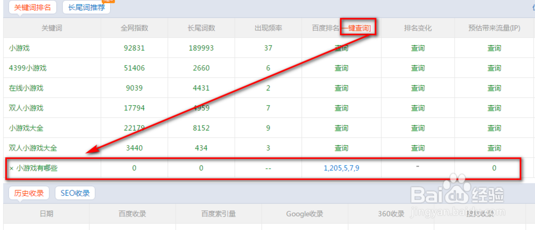The width and height of the screenshot is (535, 230).
Task: Query estimated traffic for 双人小游戏大全 row
Action: click(x=494, y=148)
